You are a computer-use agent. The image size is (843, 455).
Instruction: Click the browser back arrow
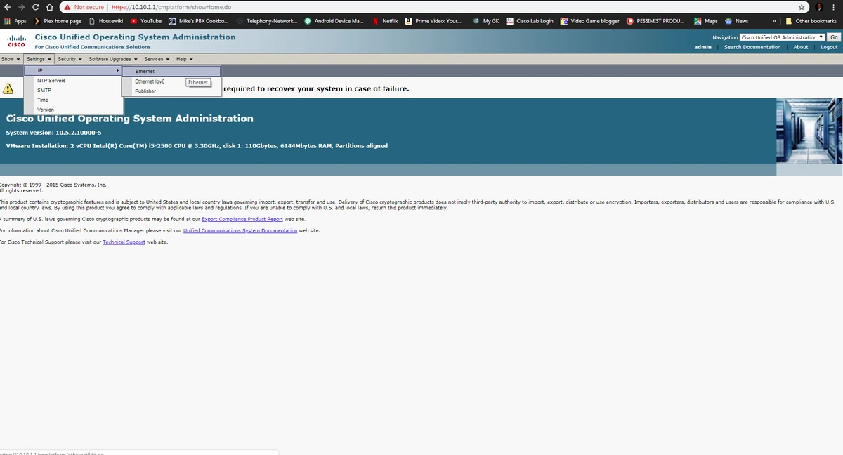(x=7, y=7)
